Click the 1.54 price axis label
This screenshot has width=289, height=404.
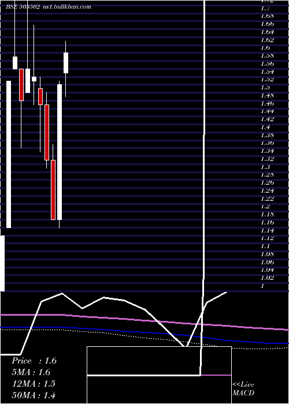[267, 72]
